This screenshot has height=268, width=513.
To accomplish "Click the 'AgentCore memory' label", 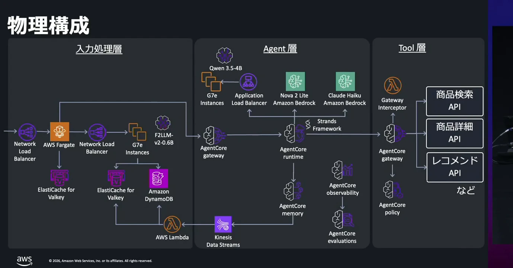I will point(292,210).
